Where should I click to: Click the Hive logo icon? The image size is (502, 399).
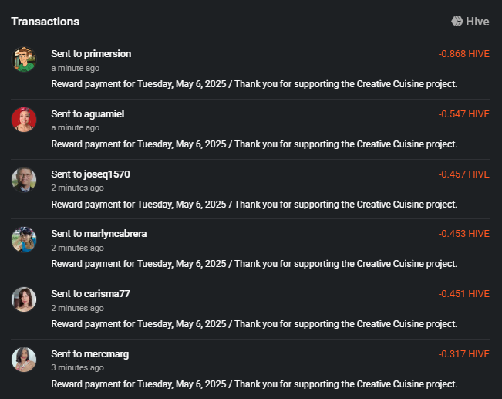[x=457, y=22]
